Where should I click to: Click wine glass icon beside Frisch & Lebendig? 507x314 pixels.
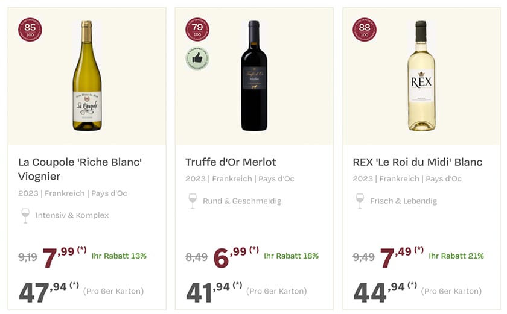tap(360, 201)
